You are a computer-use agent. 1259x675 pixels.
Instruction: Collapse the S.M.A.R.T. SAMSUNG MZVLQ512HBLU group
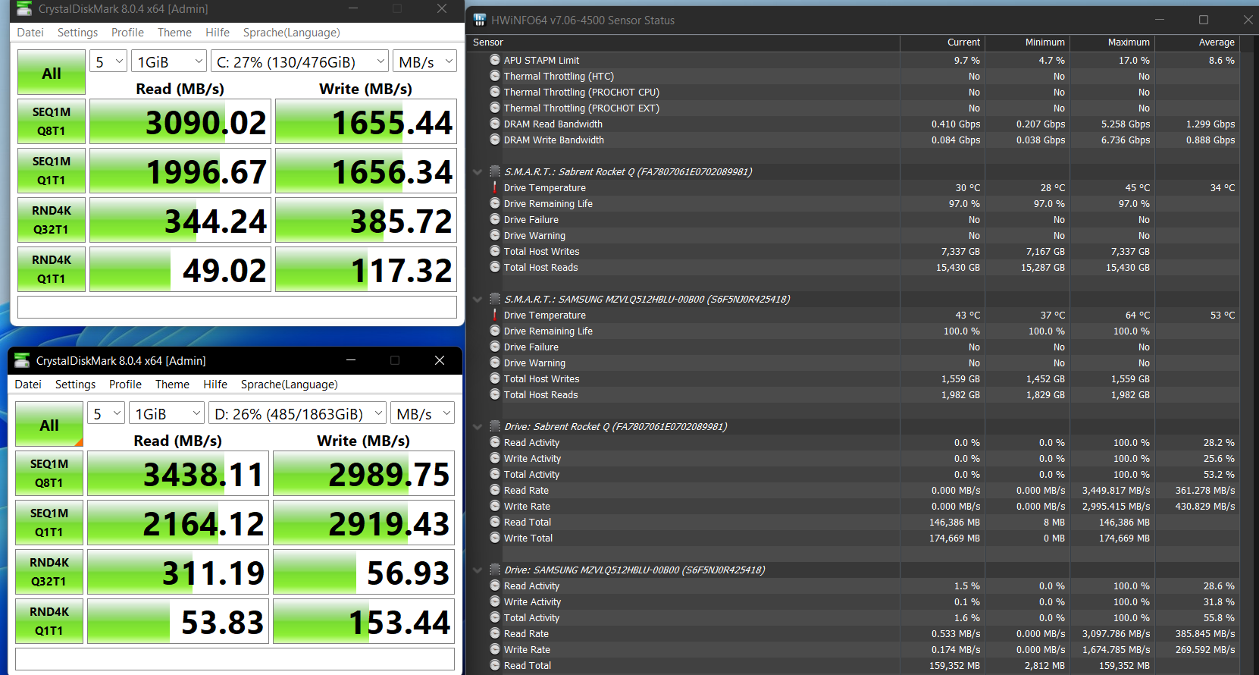pyautogui.click(x=478, y=299)
